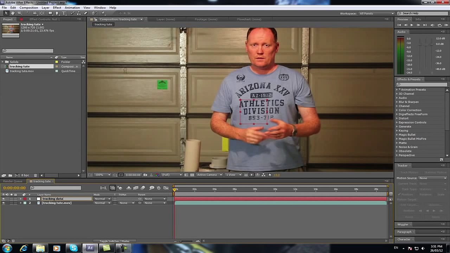Screen dimensions: 450x253
Task: Click the Windows Start button
Action: (x=7, y=248)
